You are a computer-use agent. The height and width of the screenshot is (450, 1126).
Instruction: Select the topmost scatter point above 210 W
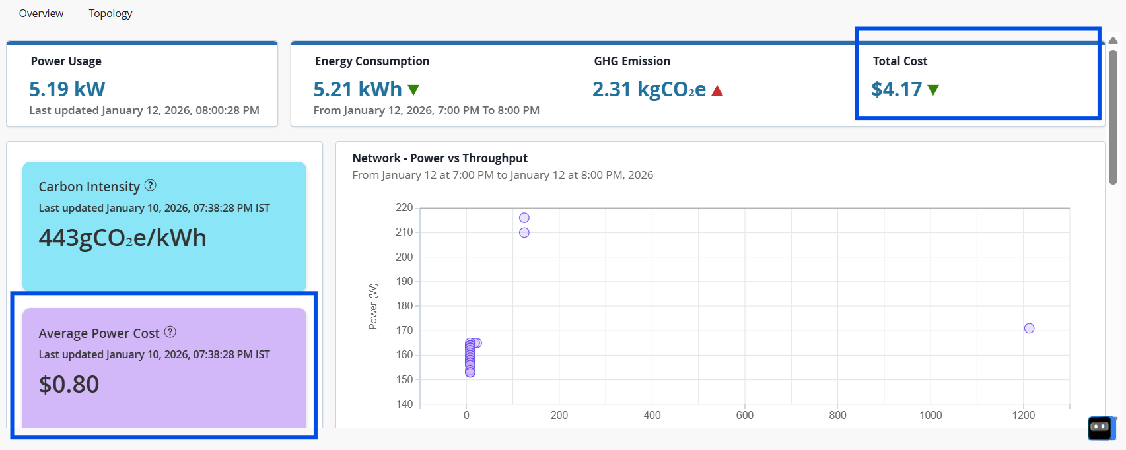pyautogui.click(x=524, y=218)
